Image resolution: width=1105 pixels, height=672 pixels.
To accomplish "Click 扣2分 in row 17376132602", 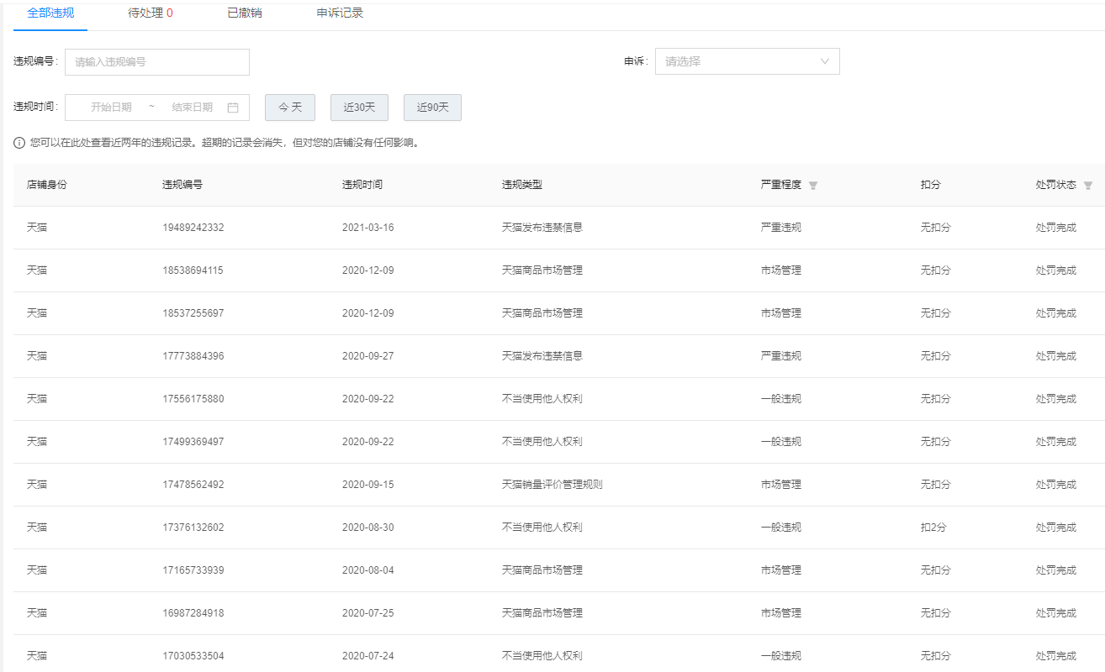I will 933,528.
